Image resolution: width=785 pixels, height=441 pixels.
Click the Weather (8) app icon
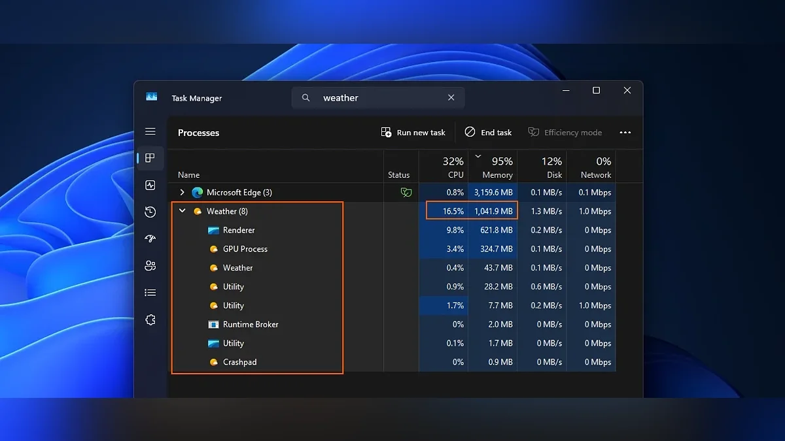coord(198,211)
